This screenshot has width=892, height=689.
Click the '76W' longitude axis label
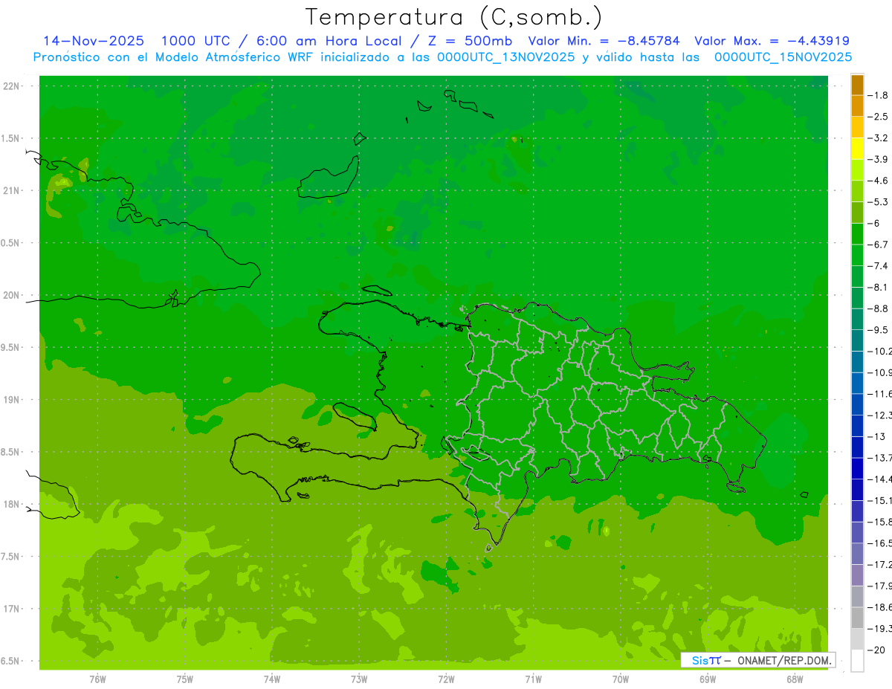[x=97, y=679]
